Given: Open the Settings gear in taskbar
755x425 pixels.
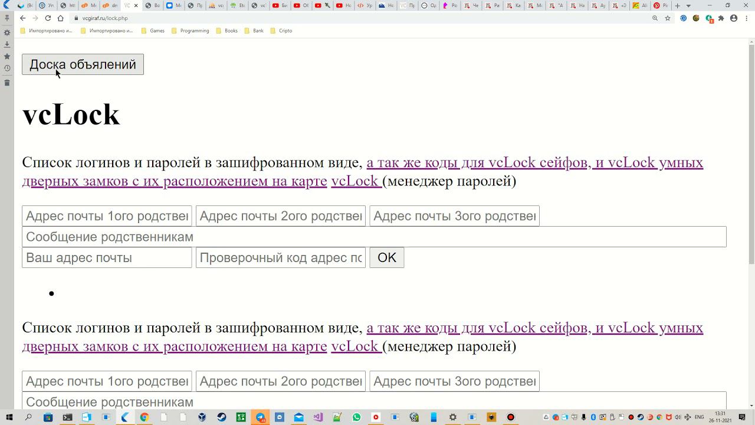Looking at the screenshot, I should coord(452,417).
